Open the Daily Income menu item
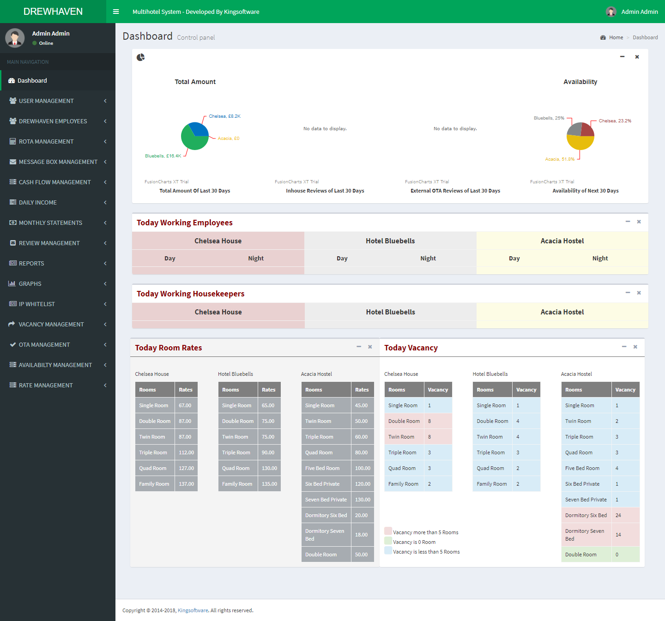Viewport: 665px width, 621px height. pos(38,202)
